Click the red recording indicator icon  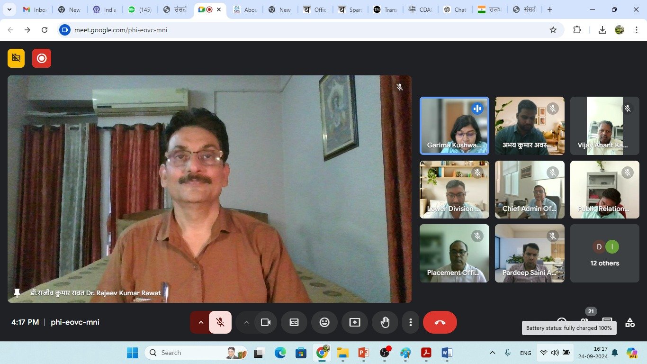point(42,58)
